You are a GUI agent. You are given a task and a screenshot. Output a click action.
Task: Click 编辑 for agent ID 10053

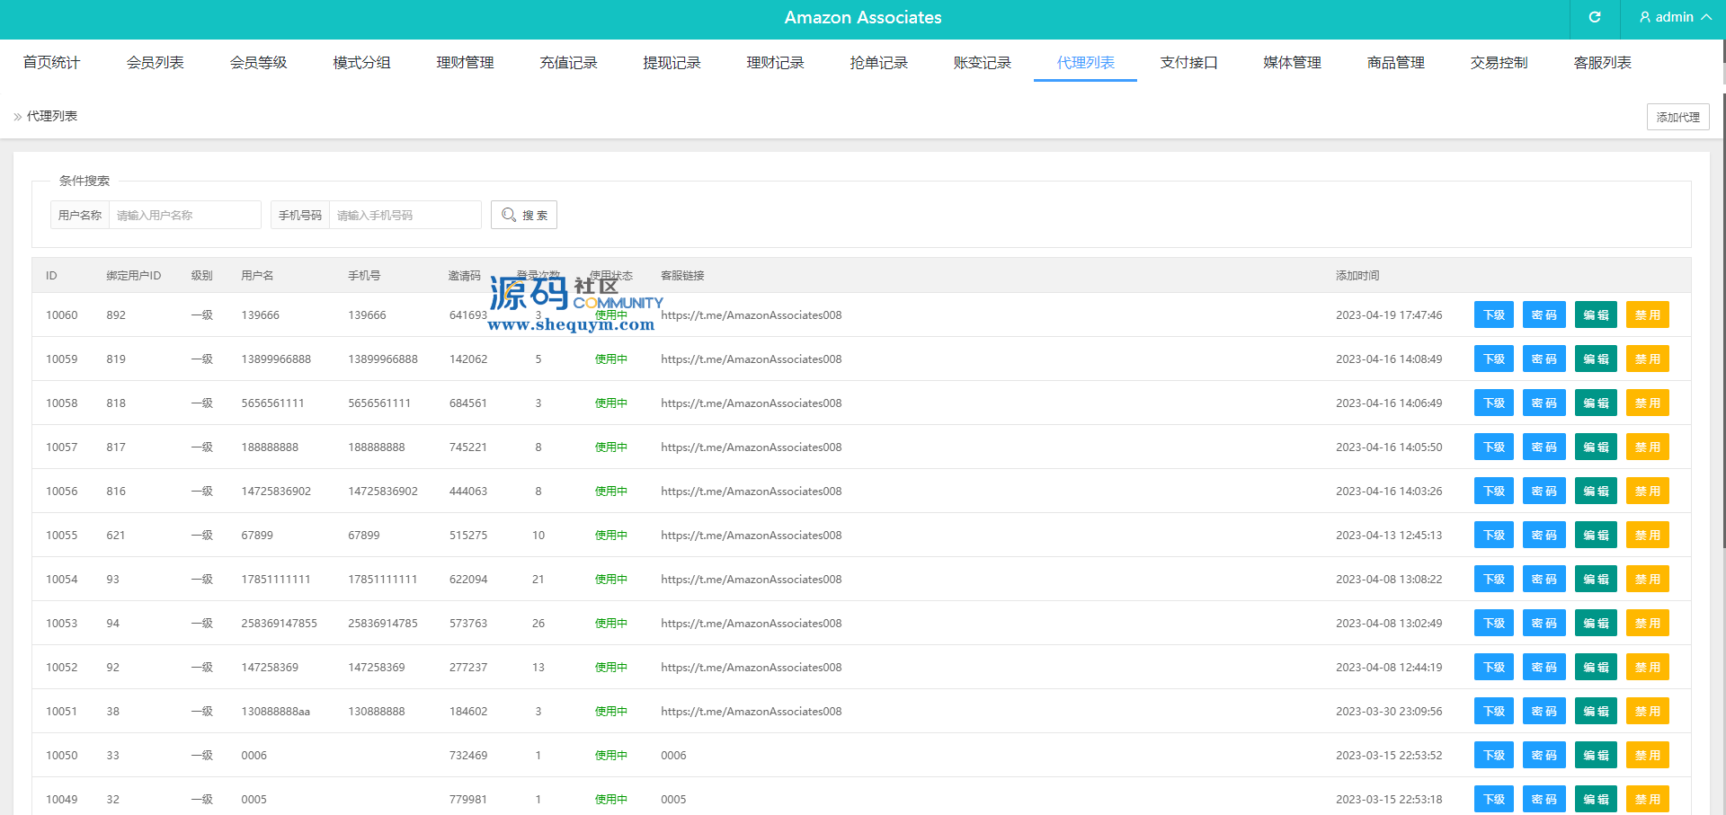click(1596, 623)
